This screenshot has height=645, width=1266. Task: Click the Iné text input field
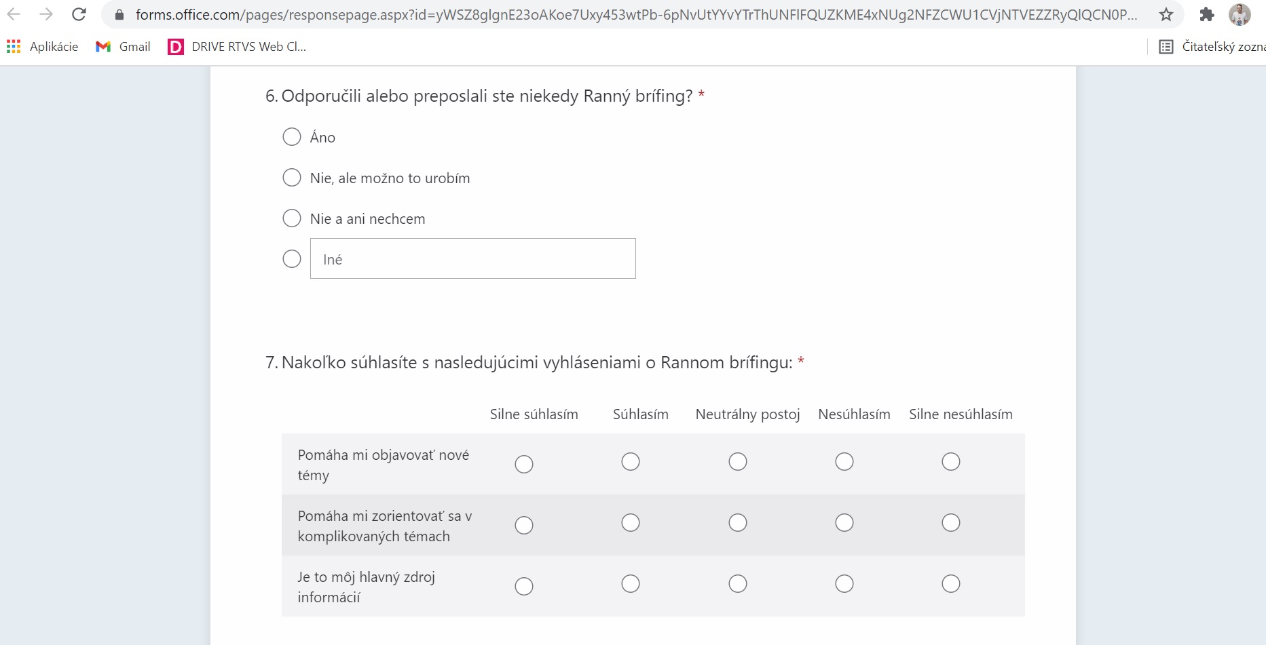[472, 259]
